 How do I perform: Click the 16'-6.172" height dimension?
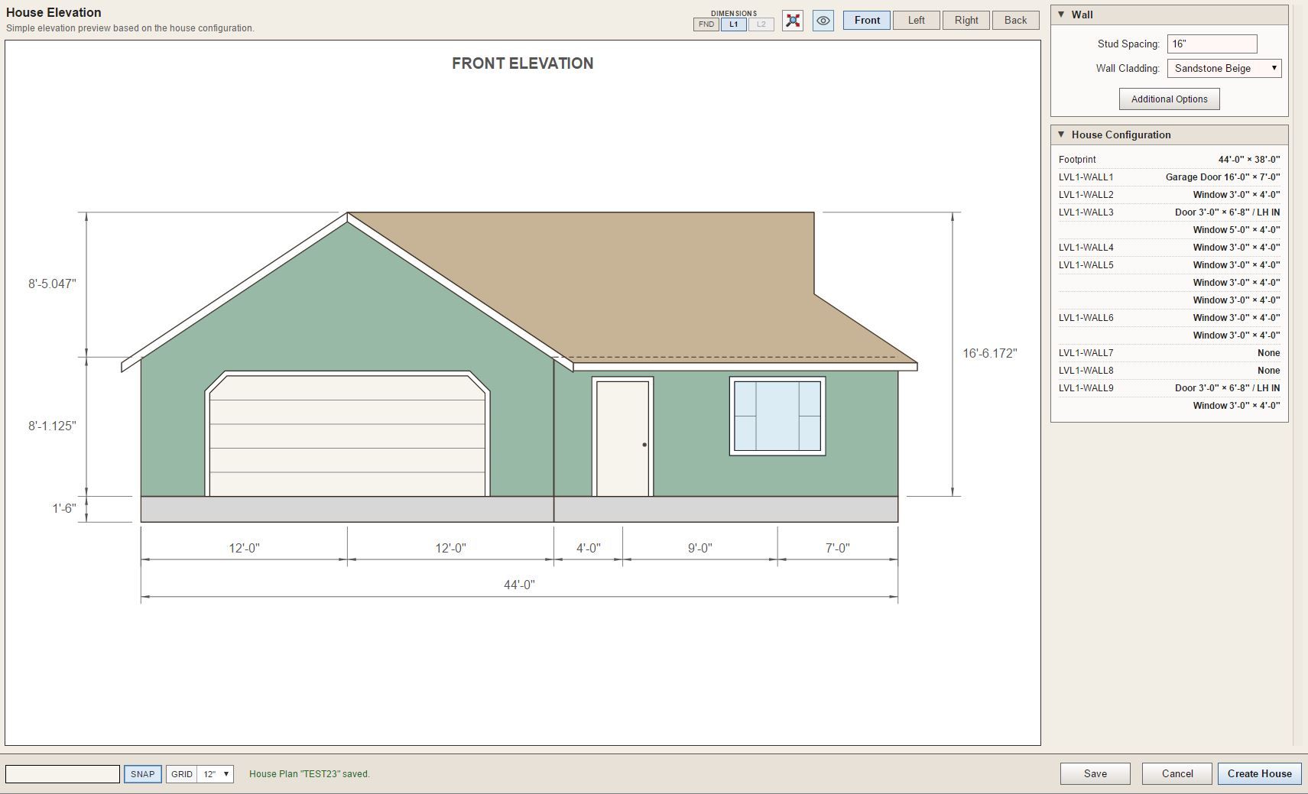[989, 353]
